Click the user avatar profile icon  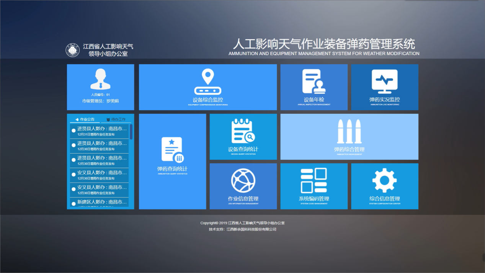click(x=100, y=79)
